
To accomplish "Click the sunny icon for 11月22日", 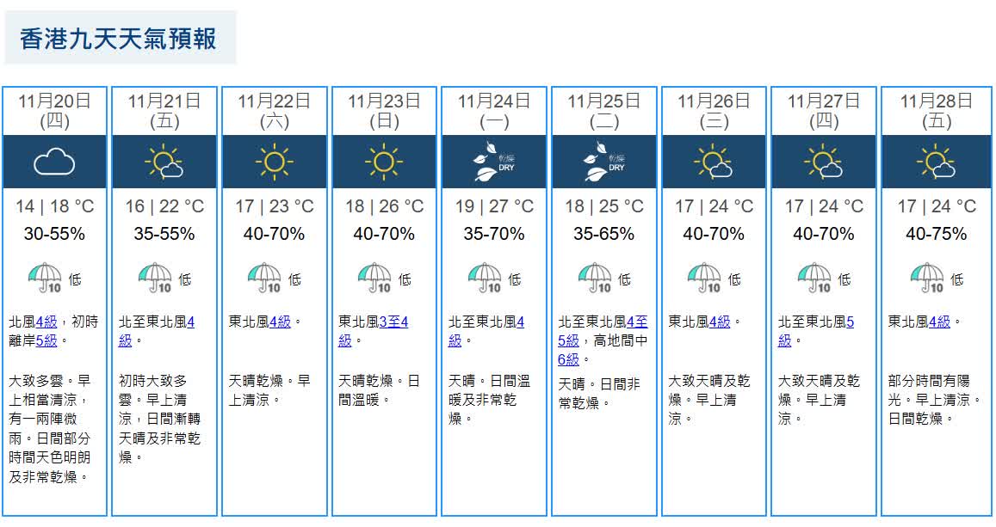I will pos(275,161).
